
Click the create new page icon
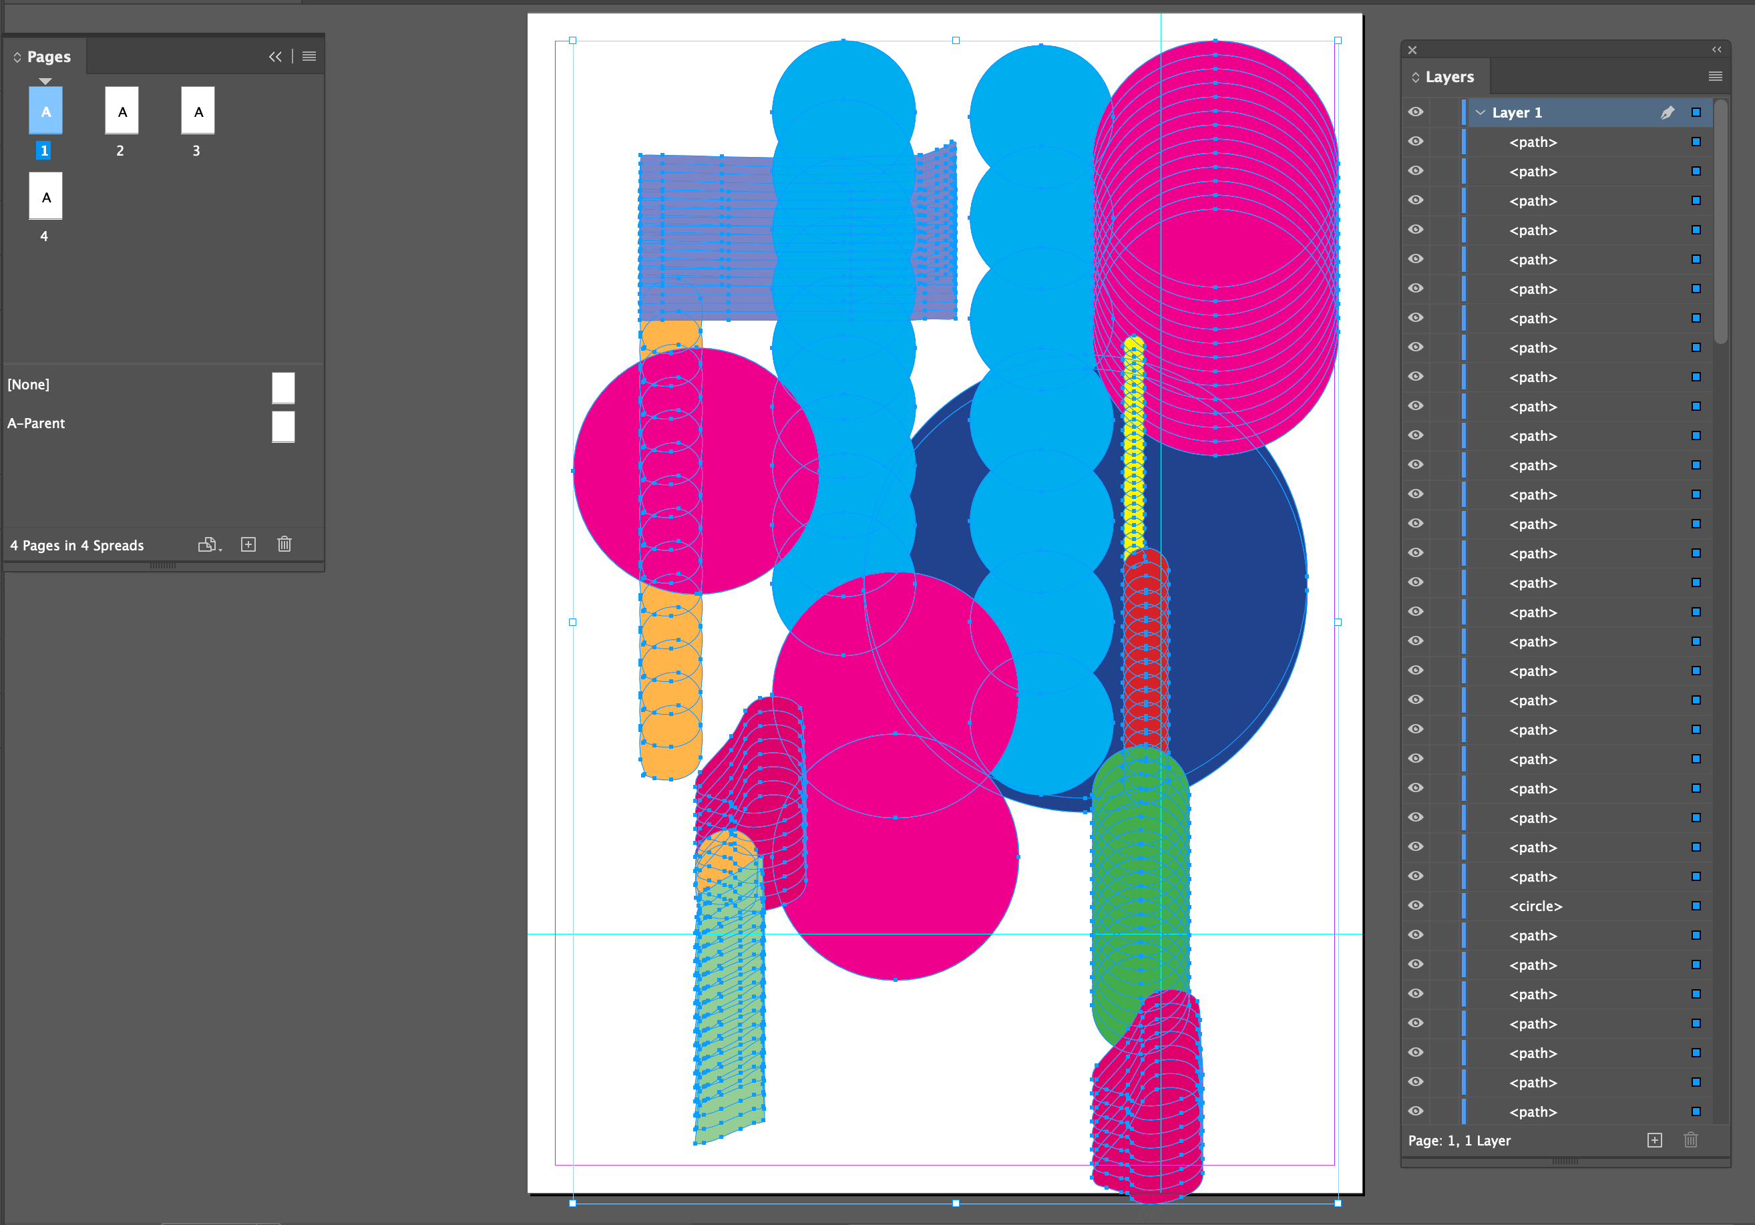248,544
